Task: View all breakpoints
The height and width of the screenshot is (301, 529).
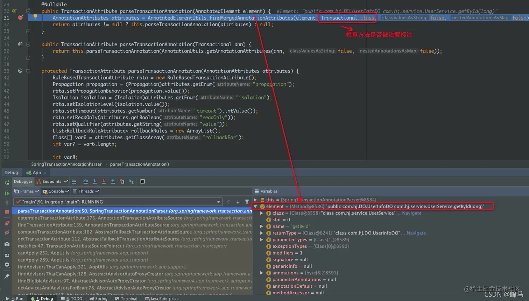Action: coord(7,223)
